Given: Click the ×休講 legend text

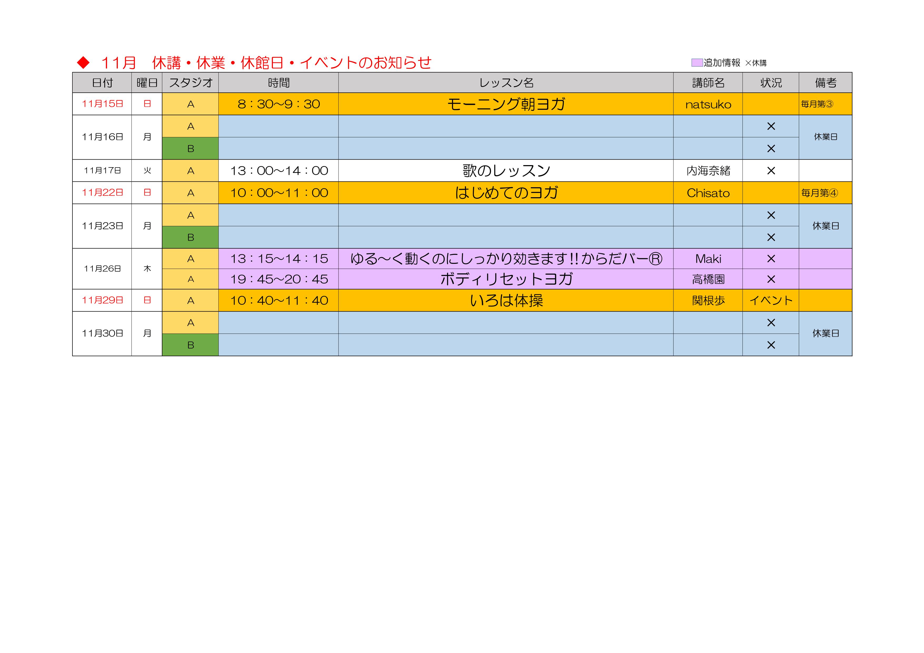Looking at the screenshot, I should click(756, 63).
